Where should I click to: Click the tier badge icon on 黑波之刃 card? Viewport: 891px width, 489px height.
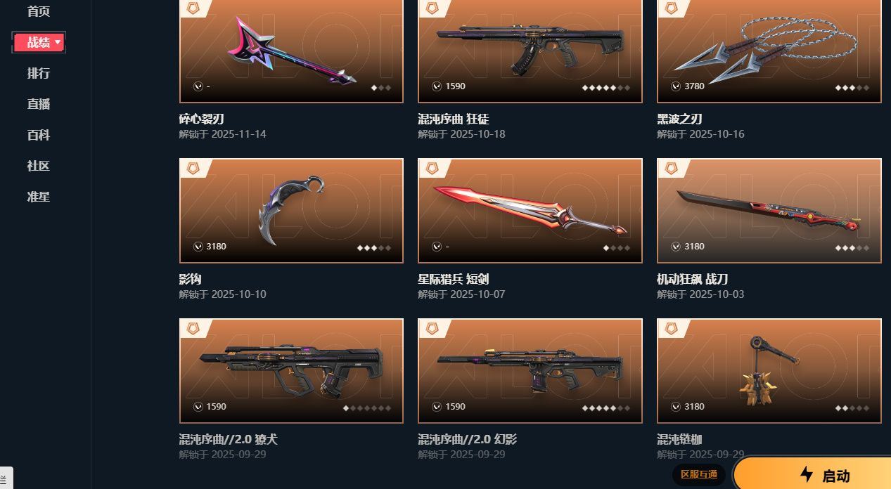pyautogui.click(x=670, y=7)
